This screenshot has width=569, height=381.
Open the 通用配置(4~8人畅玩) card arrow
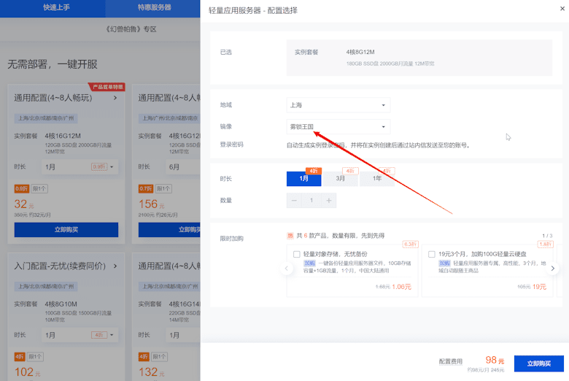[x=115, y=98]
